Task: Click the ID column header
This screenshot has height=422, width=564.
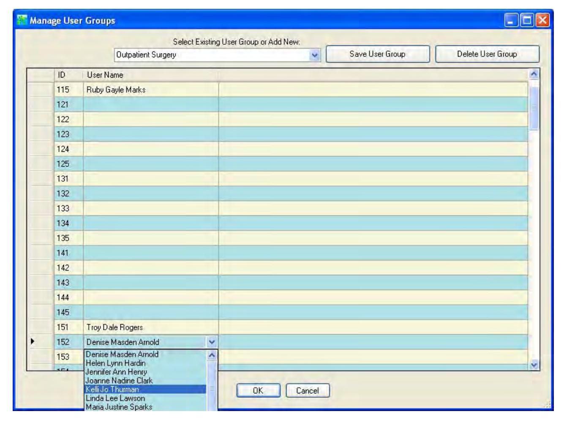Action: pos(69,75)
